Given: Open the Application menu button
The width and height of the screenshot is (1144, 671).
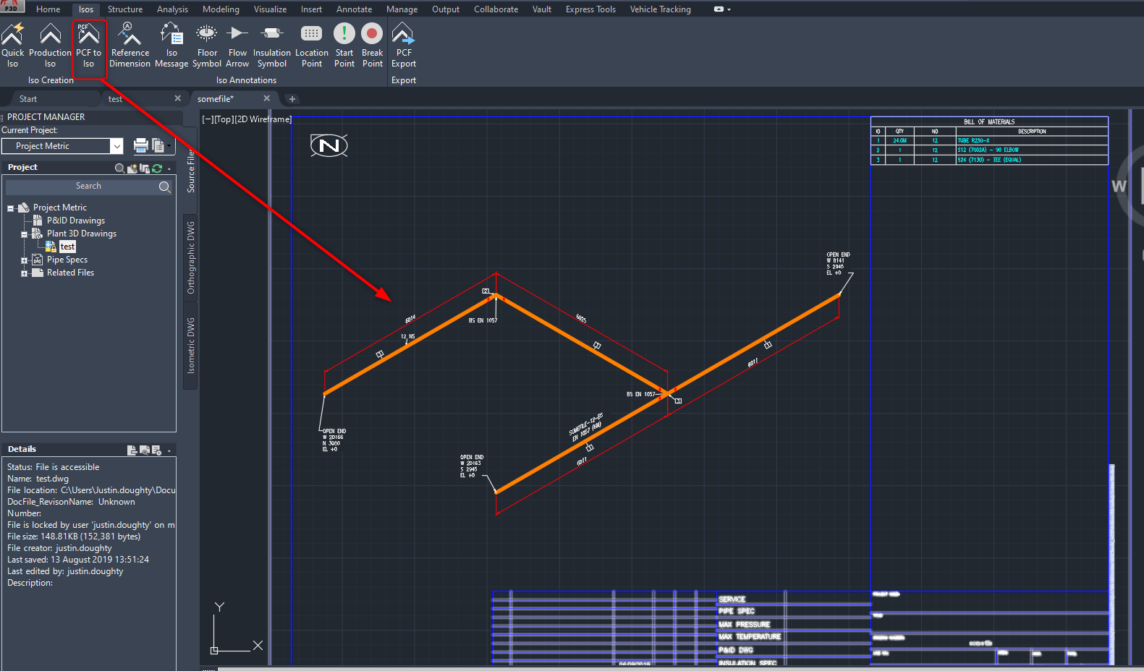Looking at the screenshot, I should [12, 7].
